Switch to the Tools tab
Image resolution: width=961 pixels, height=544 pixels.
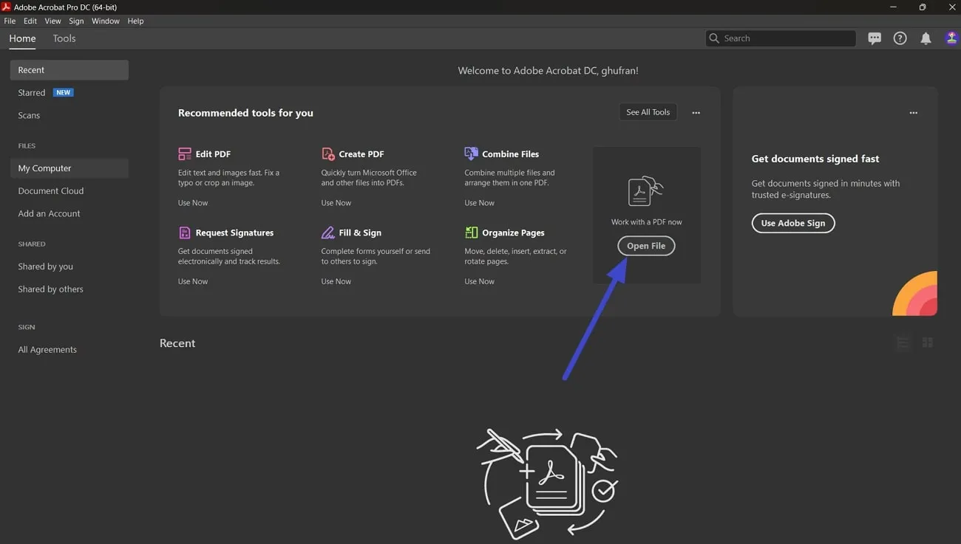[x=64, y=38]
